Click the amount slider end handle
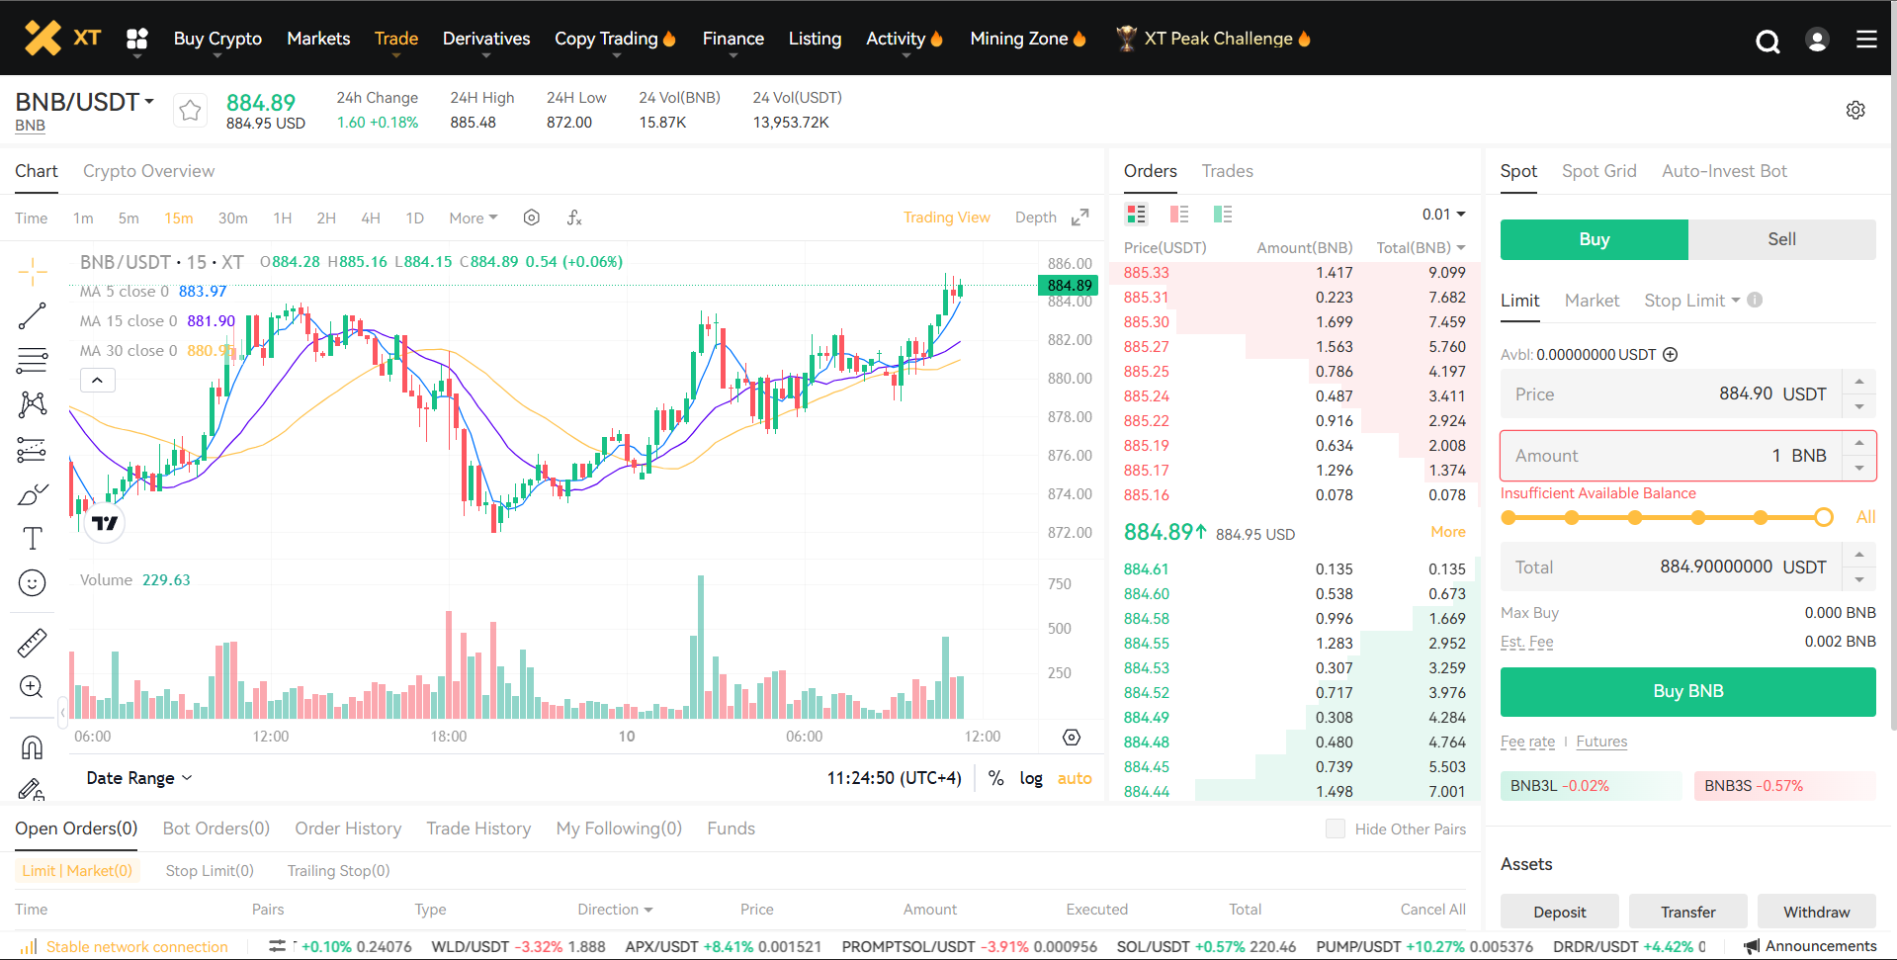 [x=1824, y=517]
